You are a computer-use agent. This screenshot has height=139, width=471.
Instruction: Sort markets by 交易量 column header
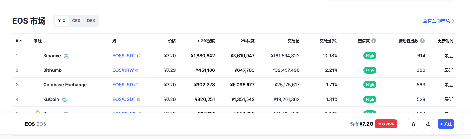(x=293, y=41)
